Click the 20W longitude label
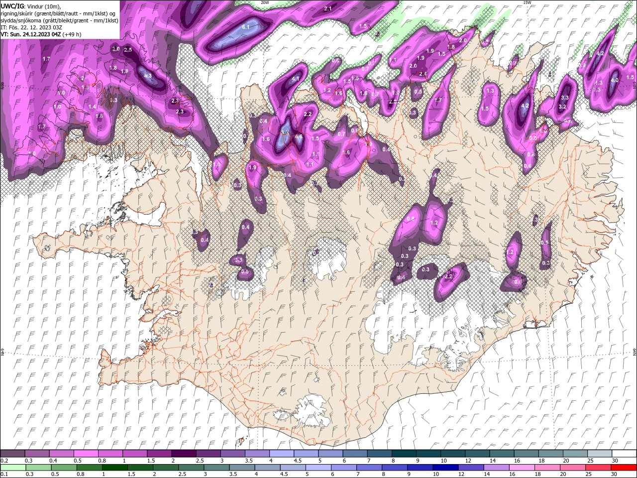 point(265,2)
